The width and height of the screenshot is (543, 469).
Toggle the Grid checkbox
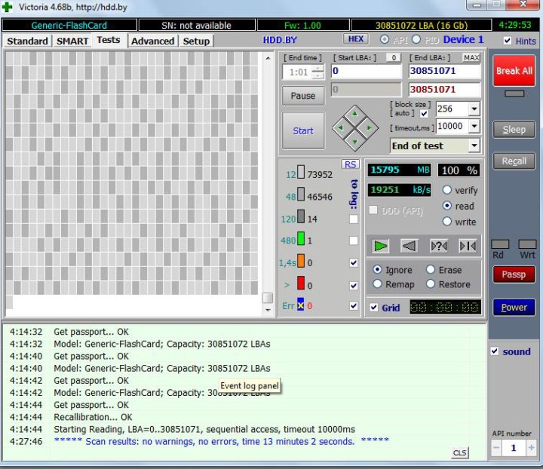(x=374, y=308)
